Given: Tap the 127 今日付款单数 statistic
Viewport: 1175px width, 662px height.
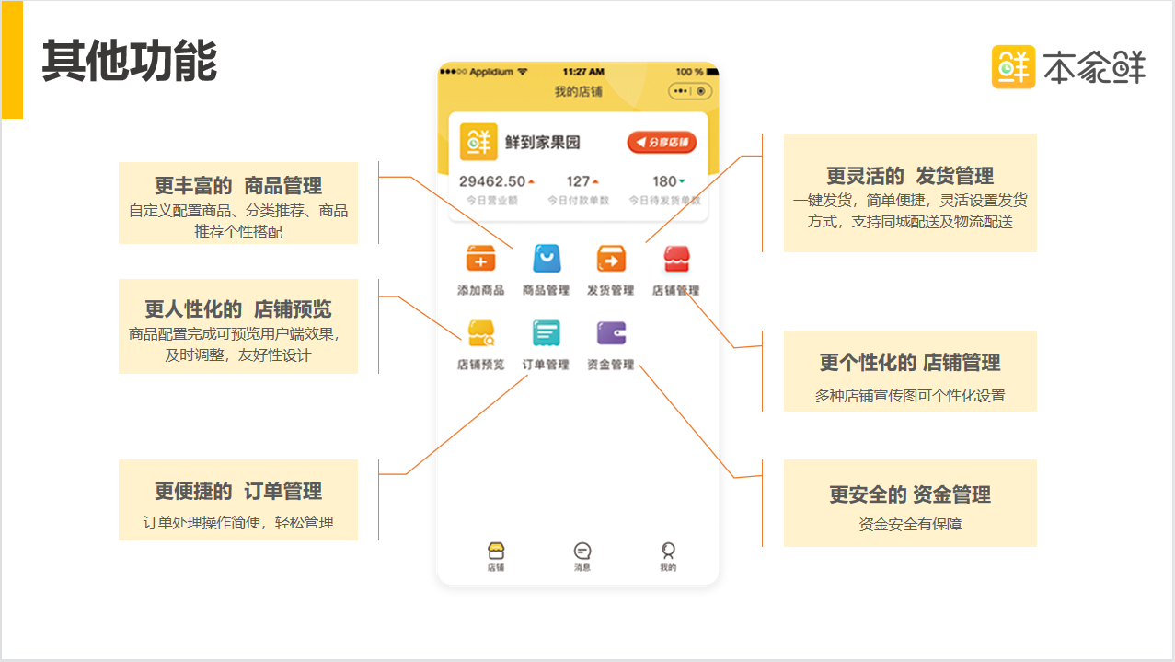Looking at the screenshot, I should coord(579,181).
